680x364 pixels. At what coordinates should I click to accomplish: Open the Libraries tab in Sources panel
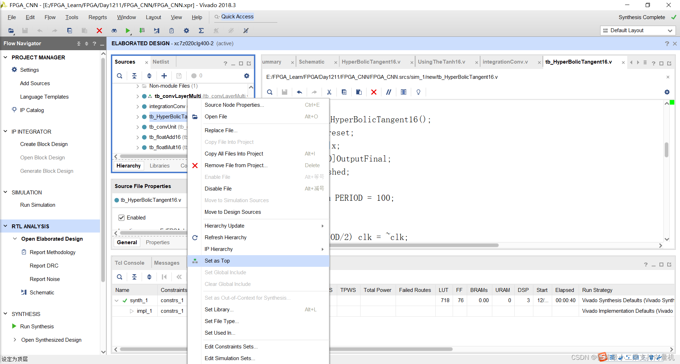pos(159,166)
